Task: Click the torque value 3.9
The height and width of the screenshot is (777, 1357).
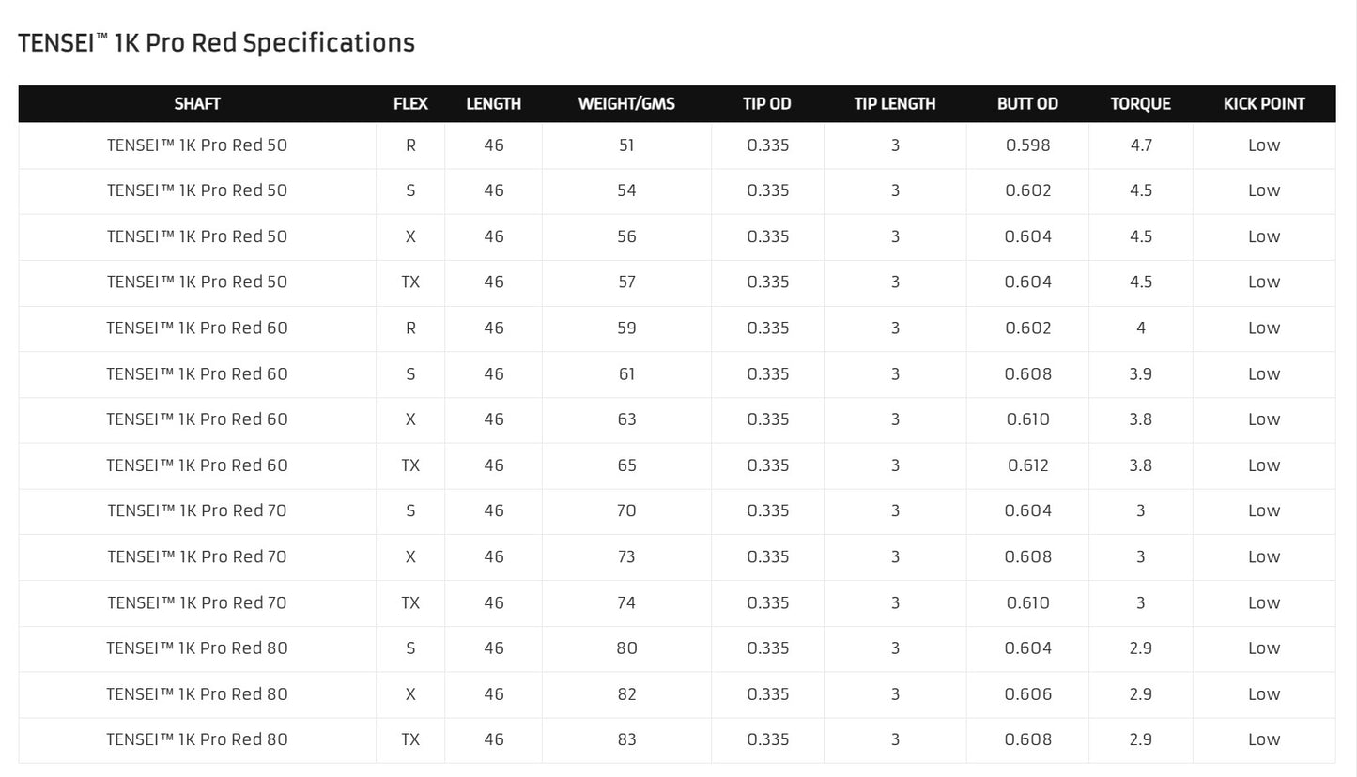Action: pos(1140,374)
